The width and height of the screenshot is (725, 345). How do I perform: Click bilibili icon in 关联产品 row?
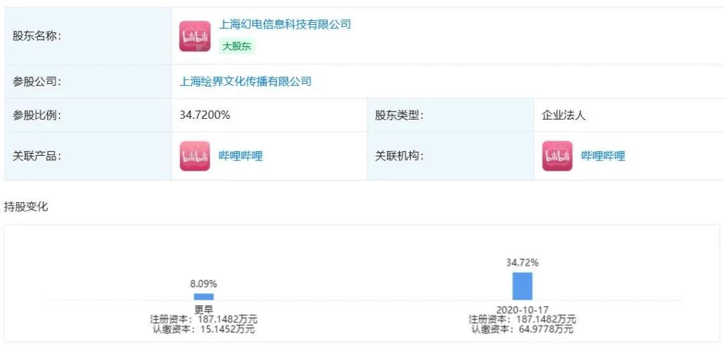coord(195,156)
